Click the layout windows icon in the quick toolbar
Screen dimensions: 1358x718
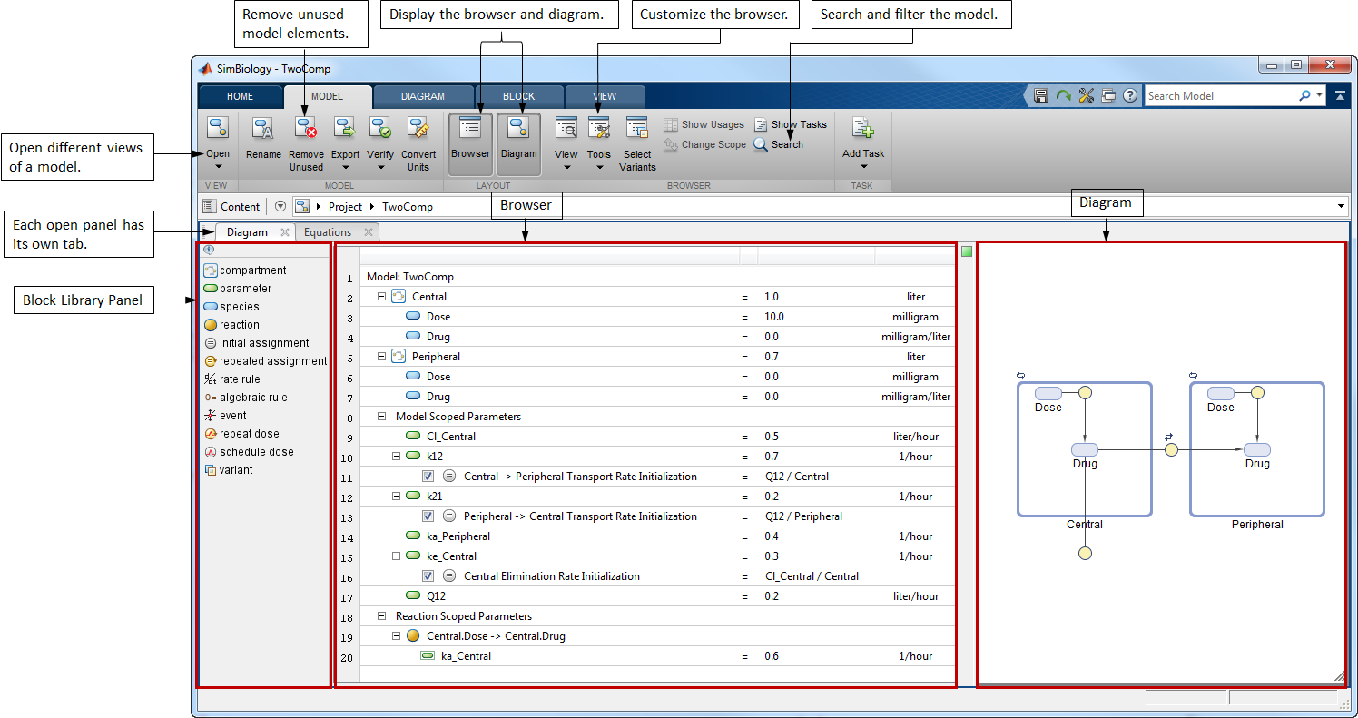[x=1108, y=95]
